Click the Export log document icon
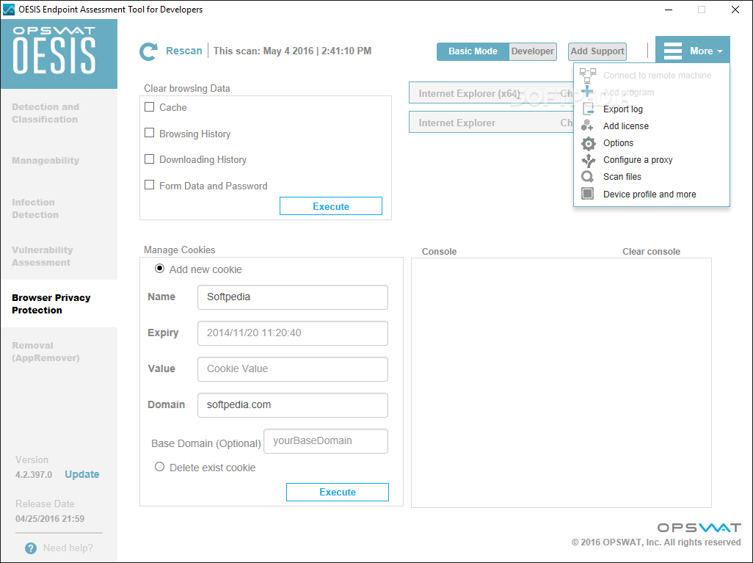This screenshot has width=753, height=563. pos(588,109)
